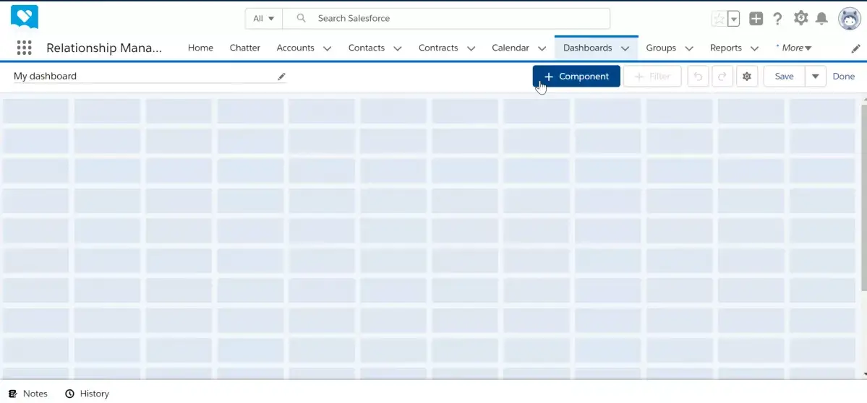This screenshot has height=403, width=867.
Task: Go to the Home tab
Action: point(200,48)
